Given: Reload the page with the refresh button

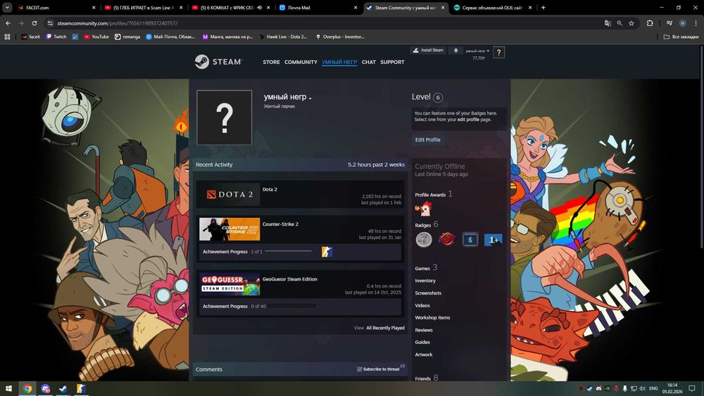Looking at the screenshot, I should [34, 23].
